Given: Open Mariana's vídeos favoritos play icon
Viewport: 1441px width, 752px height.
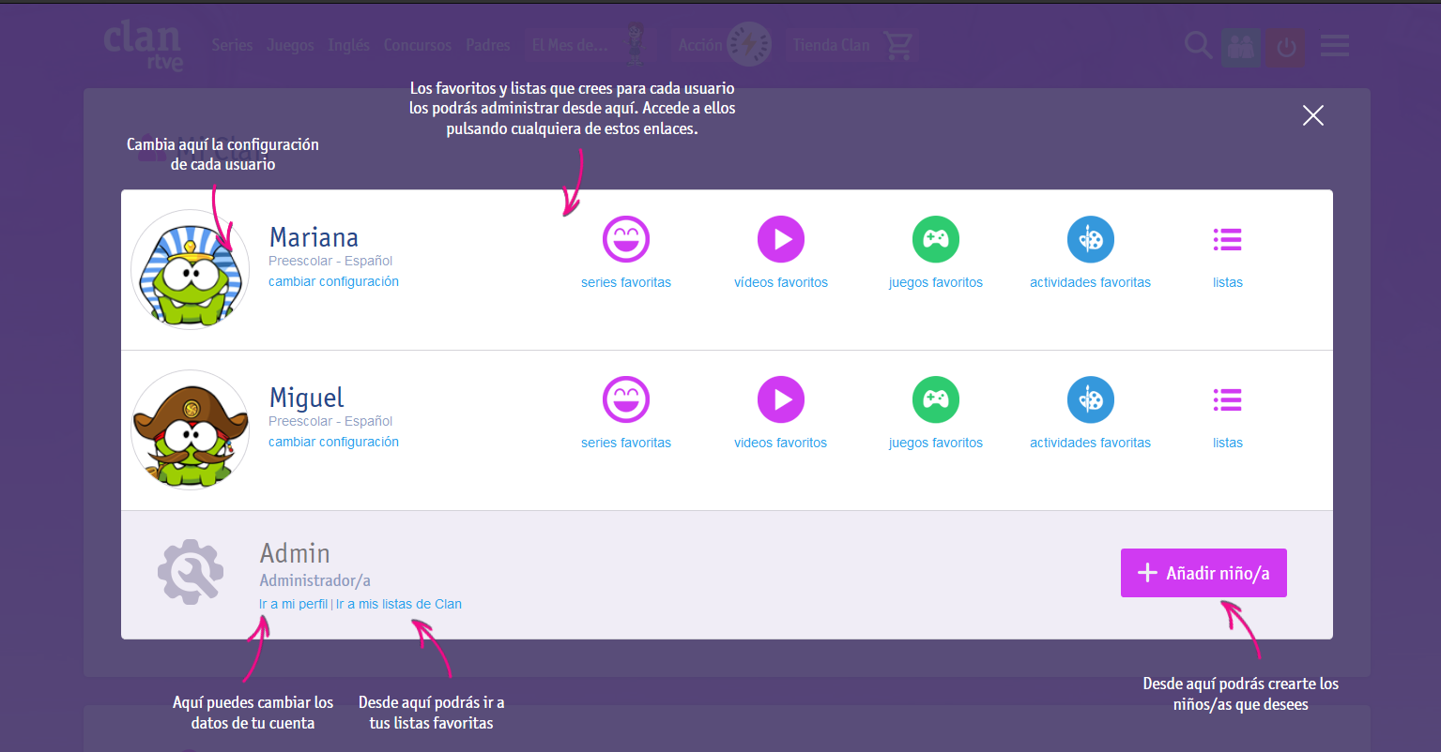Looking at the screenshot, I should point(781,239).
